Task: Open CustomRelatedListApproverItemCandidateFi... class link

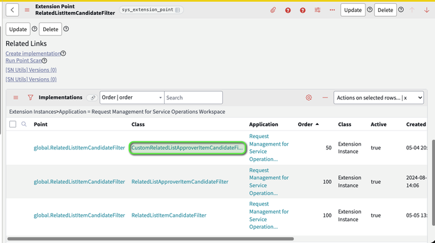Action: (x=187, y=148)
